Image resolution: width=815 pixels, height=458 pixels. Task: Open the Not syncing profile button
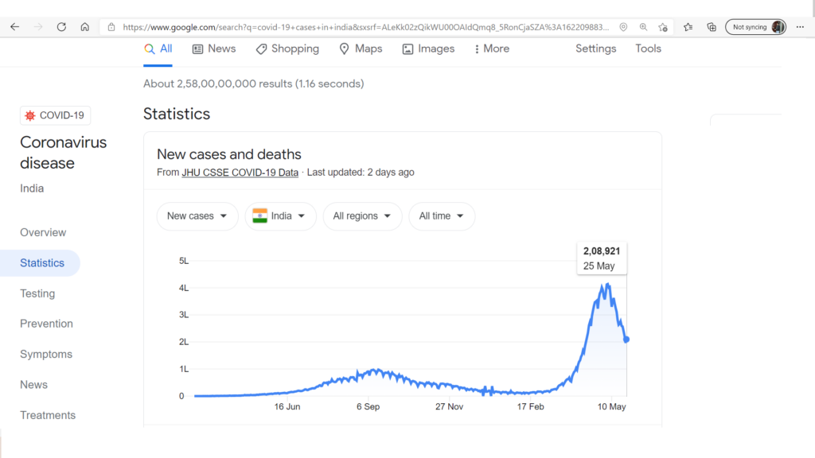[755, 27]
